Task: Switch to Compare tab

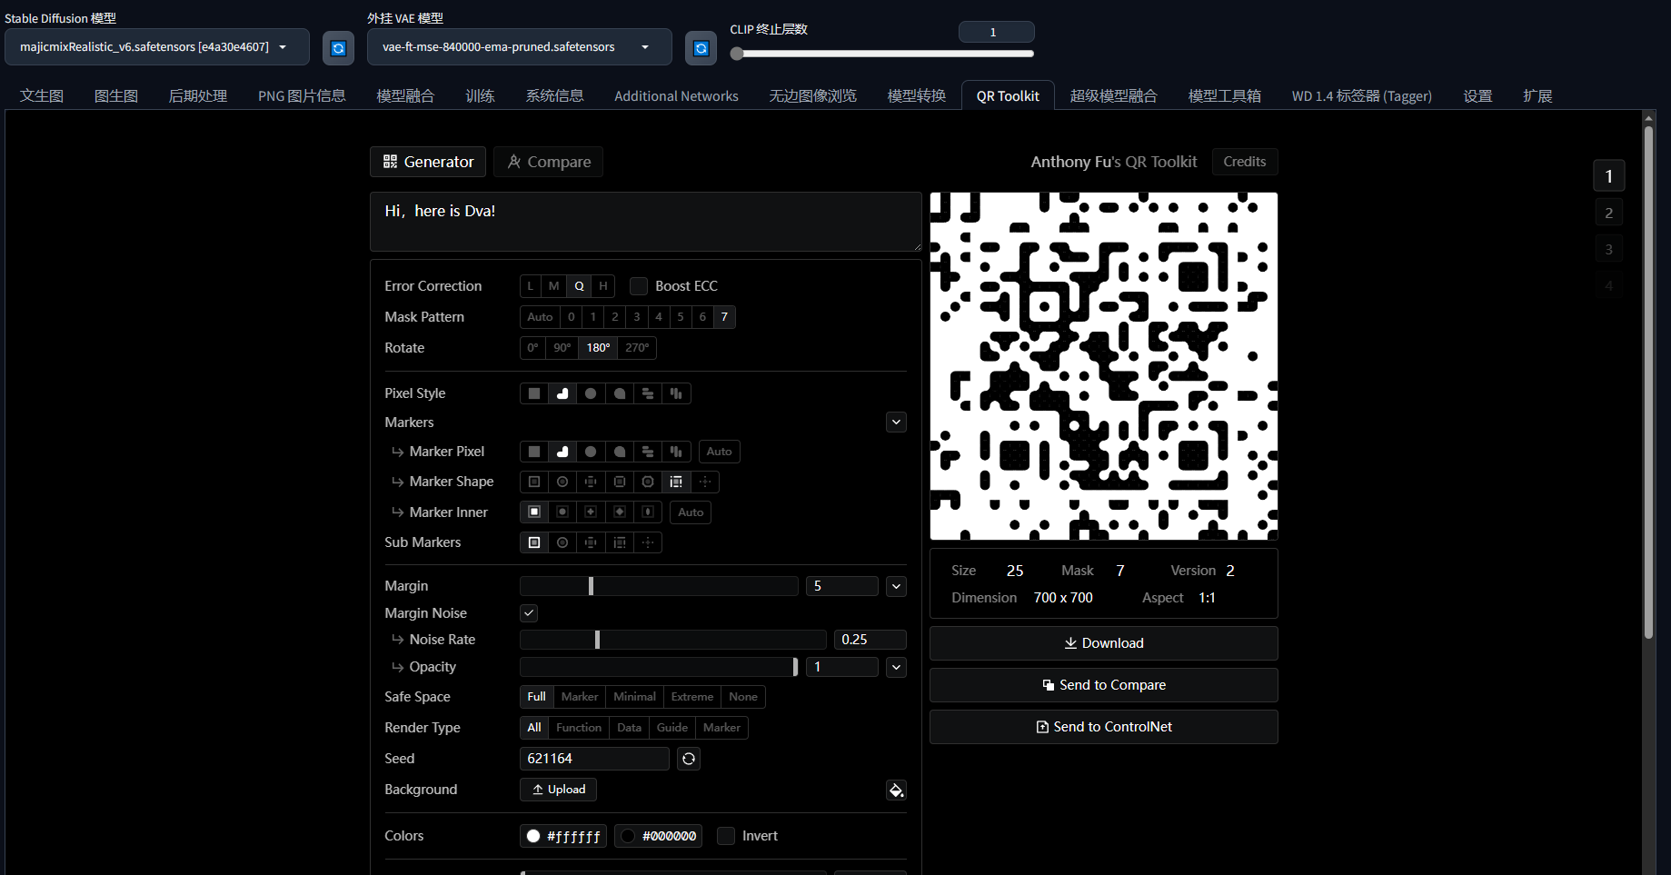Action: click(549, 162)
